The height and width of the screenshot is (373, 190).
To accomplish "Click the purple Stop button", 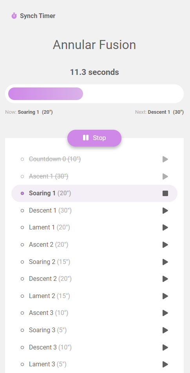I will [x=94, y=138].
